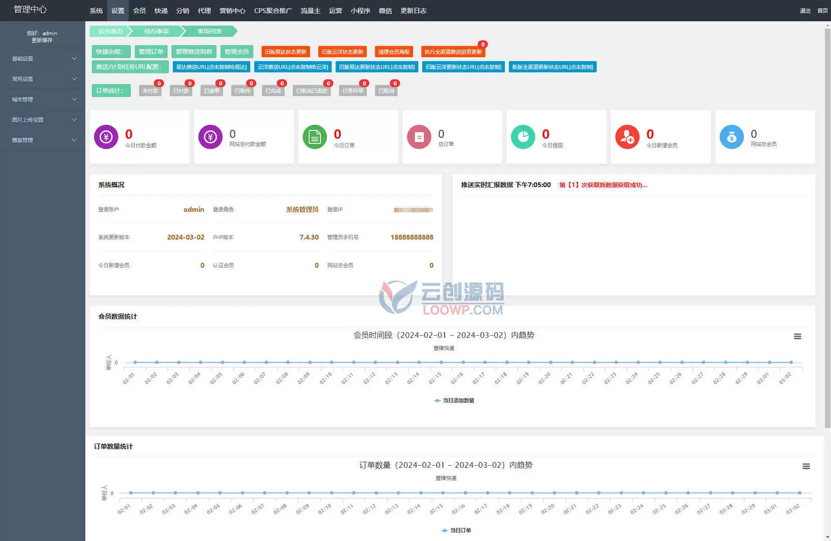The image size is (831, 541).
Task: Click the 管理订单 button
Action: 151,51
